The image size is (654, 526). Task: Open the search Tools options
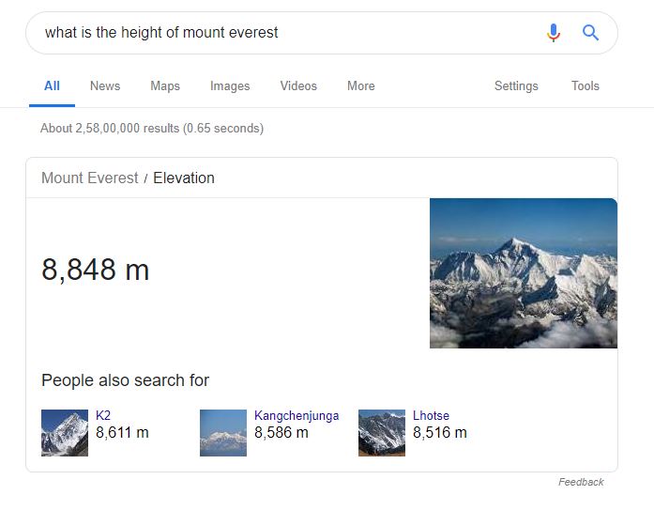pyautogui.click(x=585, y=85)
